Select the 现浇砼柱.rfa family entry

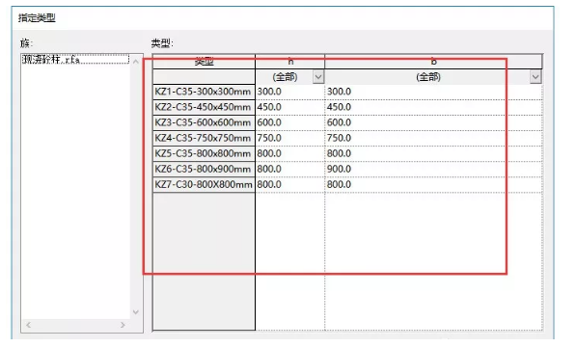(75, 60)
